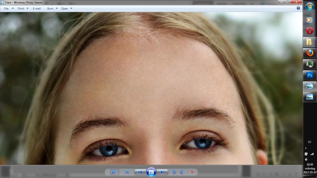
Task: Rotate the photo counterclockwise
Action: [x=174, y=172]
